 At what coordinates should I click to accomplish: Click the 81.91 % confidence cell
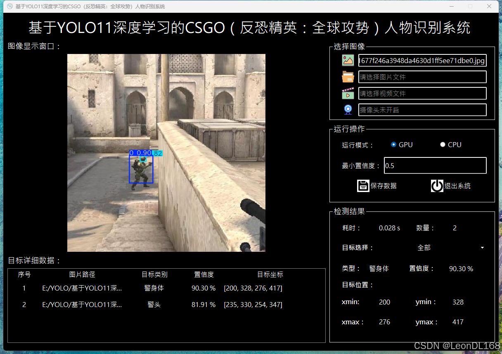[x=204, y=305]
